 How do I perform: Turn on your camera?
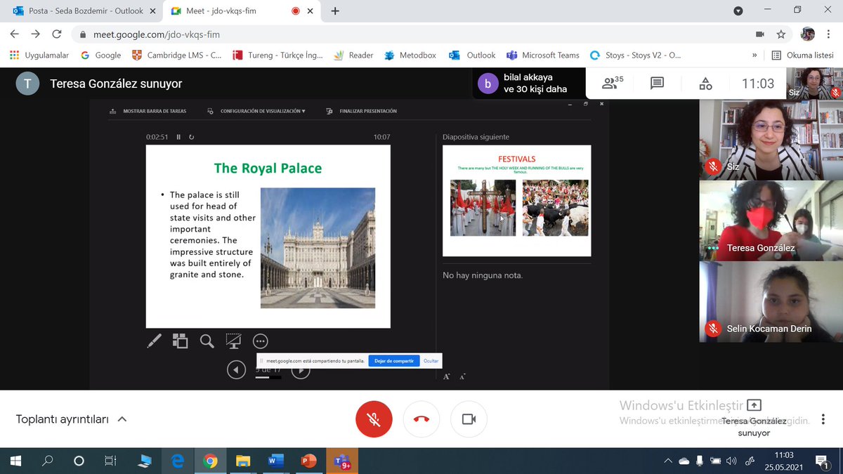click(x=469, y=419)
